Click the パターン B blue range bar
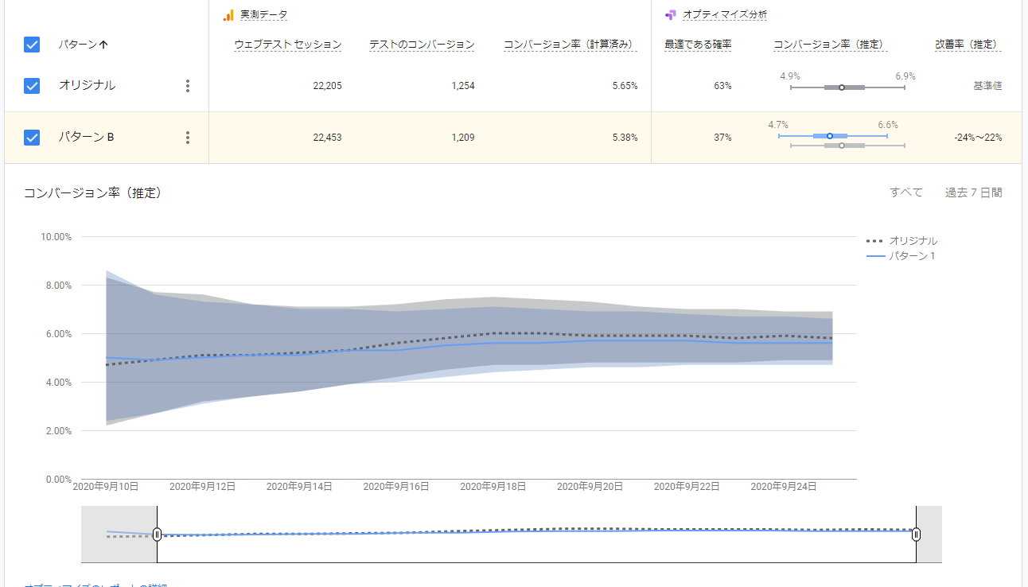 click(x=833, y=136)
